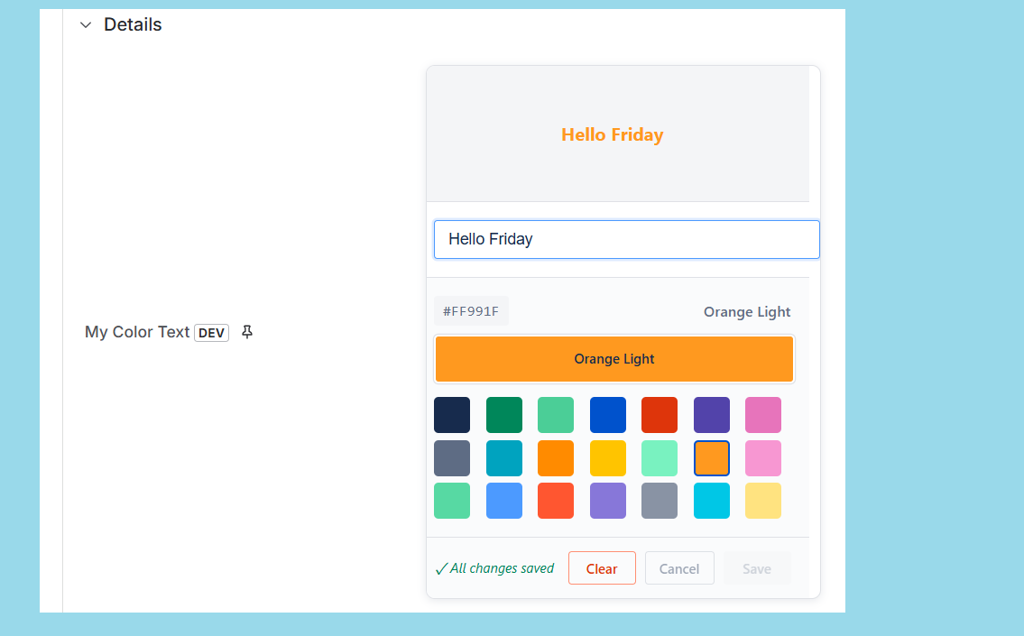The height and width of the screenshot is (636, 1024).
Task: Select the teal swatch in the middle row
Action: [503, 457]
